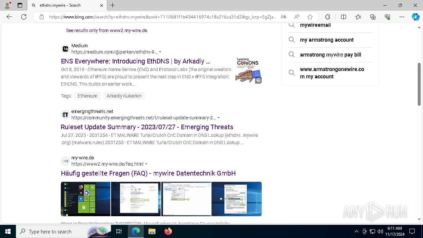View site information lock icon

(42, 17)
